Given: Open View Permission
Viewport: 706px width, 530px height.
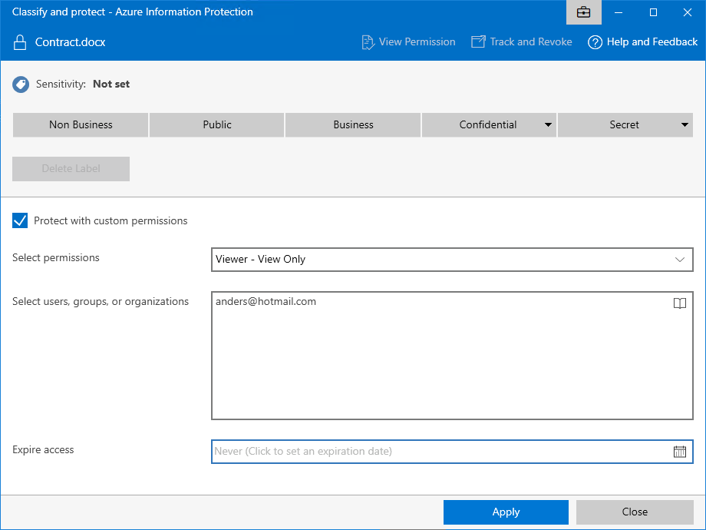Looking at the screenshot, I should pos(408,42).
